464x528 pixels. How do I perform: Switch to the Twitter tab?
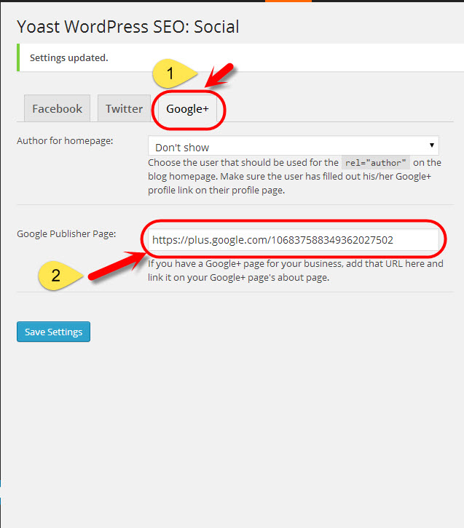[x=124, y=108]
